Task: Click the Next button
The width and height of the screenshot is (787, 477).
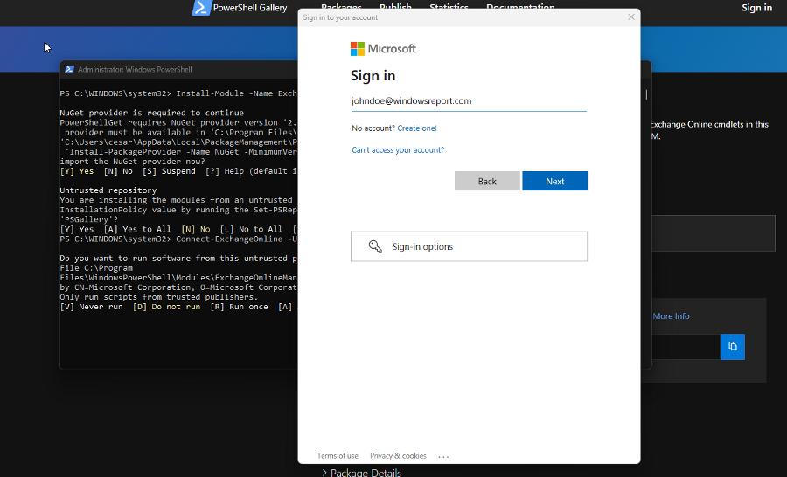Action: [x=554, y=181]
